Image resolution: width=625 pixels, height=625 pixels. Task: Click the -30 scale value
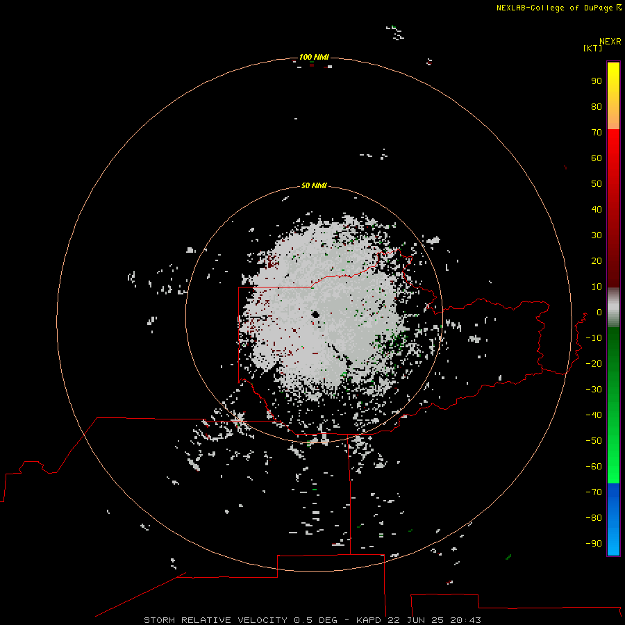(x=594, y=390)
